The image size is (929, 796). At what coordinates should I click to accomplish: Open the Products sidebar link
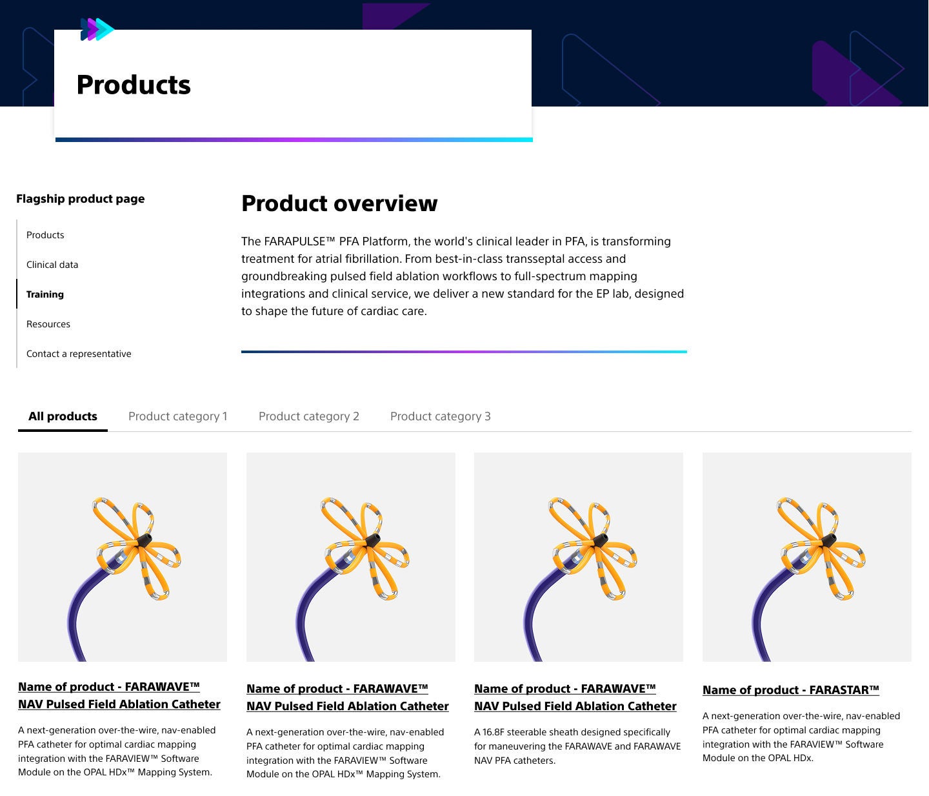click(45, 235)
